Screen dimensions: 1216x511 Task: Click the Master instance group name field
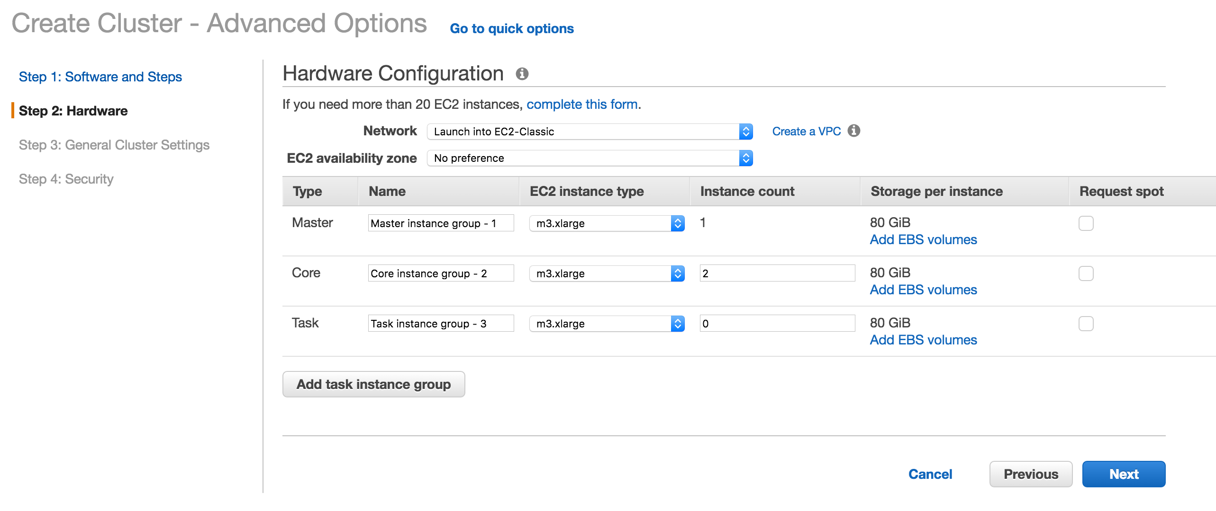point(440,223)
